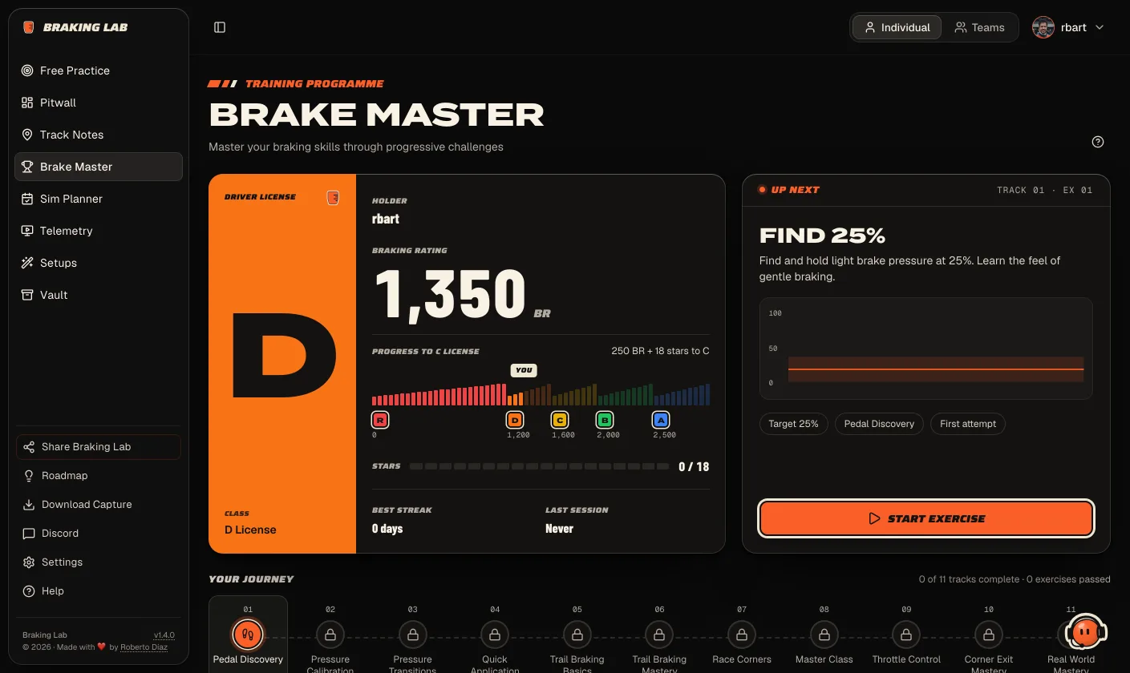Viewport: 1130px width, 673px height.
Task: Click the locked Master Class node
Action: tap(824, 635)
